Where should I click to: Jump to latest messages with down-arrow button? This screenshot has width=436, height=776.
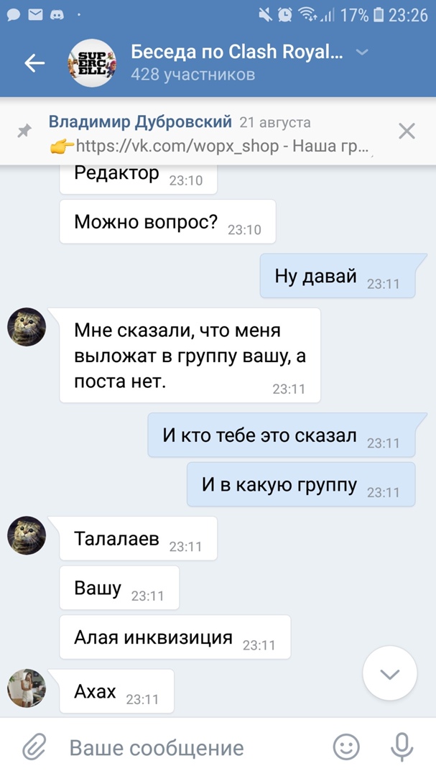(390, 673)
